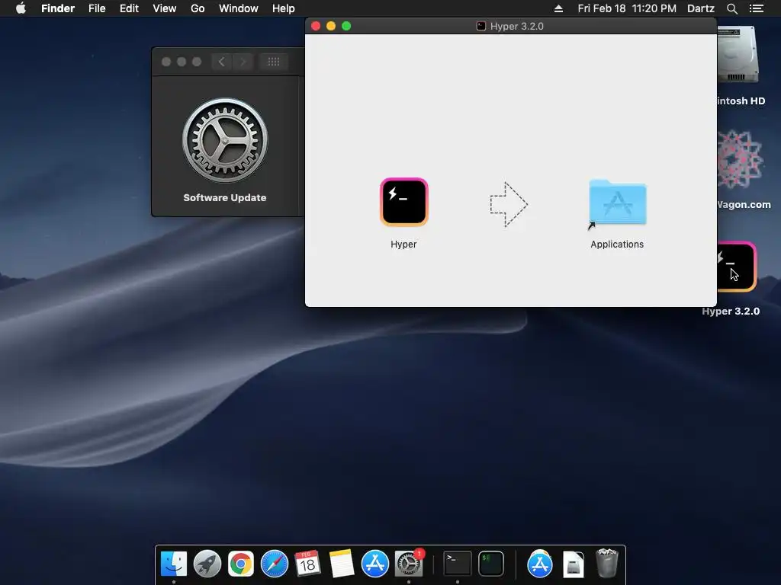Launch Google Chrome from the Dock
The image size is (781, 585).
pos(240,564)
